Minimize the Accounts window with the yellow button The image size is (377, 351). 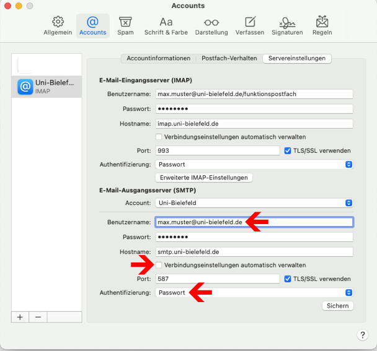coord(19,6)
